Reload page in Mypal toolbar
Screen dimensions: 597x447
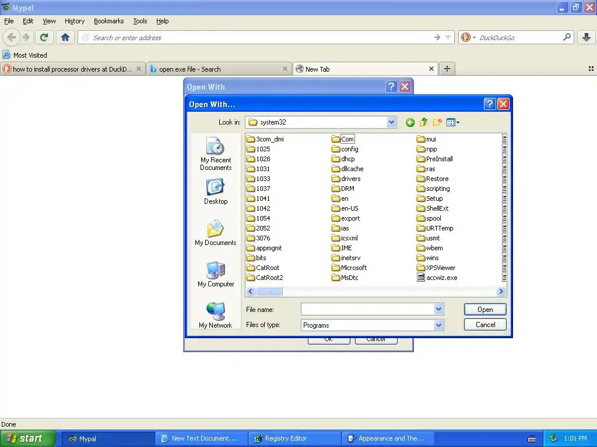[44, 37]
